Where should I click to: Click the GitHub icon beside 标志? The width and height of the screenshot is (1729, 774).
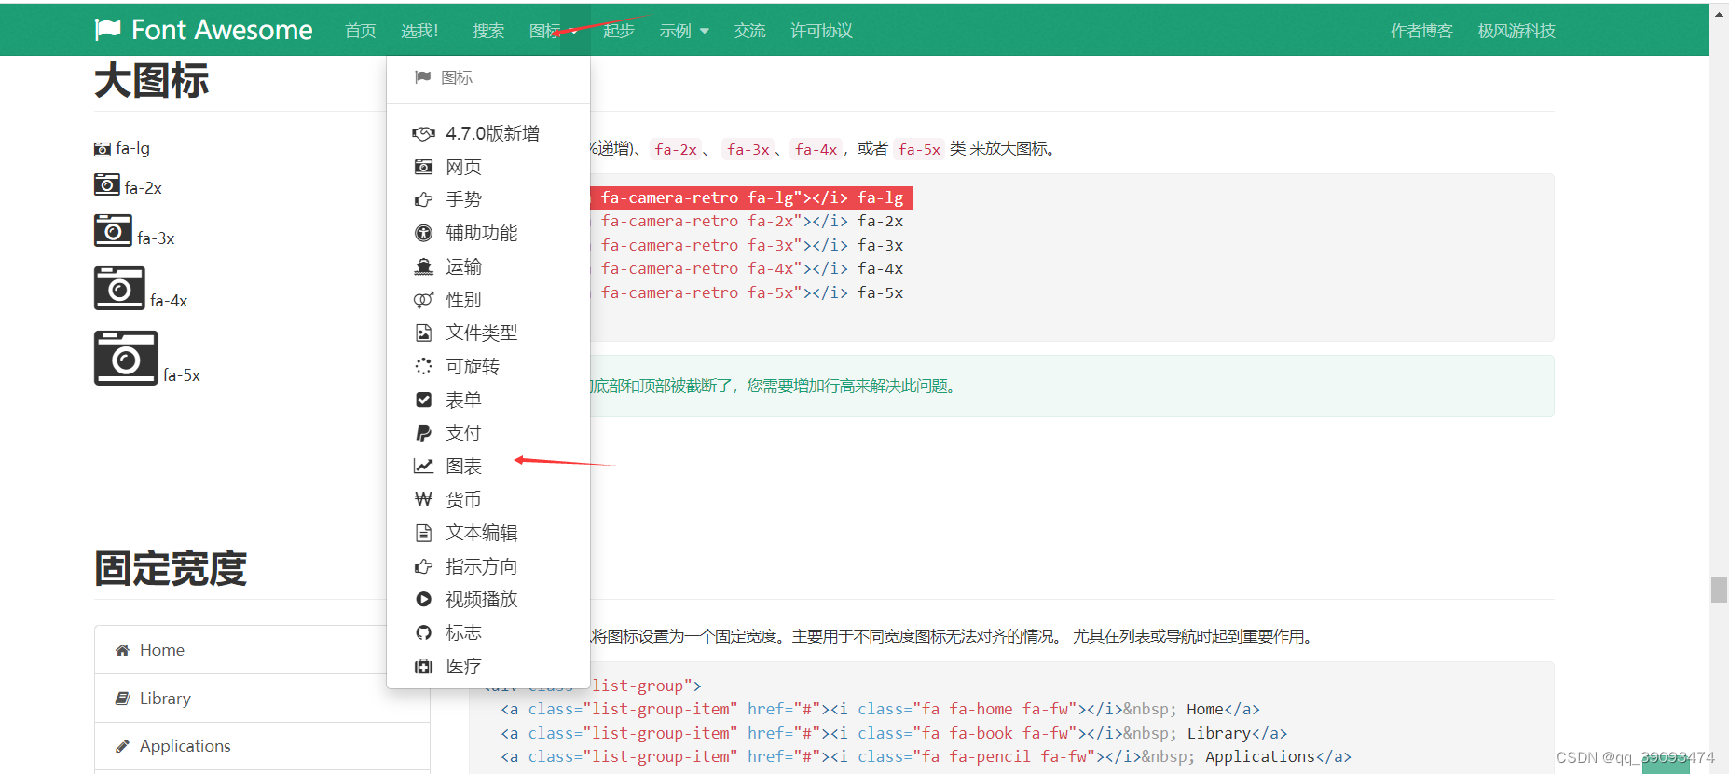(x=423, y=632)
